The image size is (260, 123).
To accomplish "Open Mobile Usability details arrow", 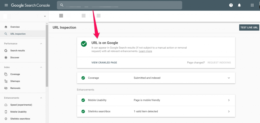I will [x=229, y=100].
